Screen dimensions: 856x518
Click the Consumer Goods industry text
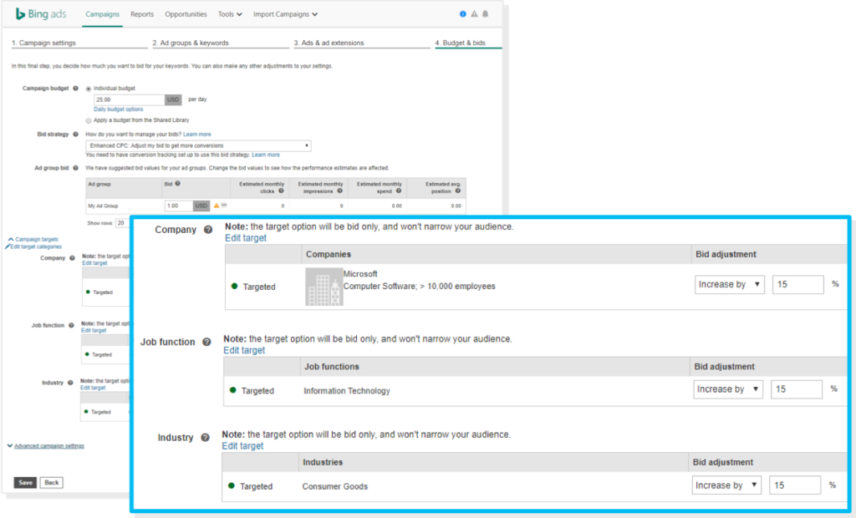(335, 486)
